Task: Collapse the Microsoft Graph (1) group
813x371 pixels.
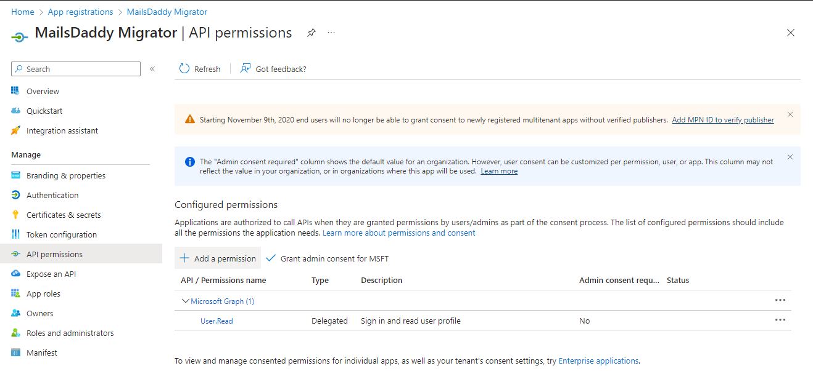Action: pyautogui.click(x=185, y=301)
